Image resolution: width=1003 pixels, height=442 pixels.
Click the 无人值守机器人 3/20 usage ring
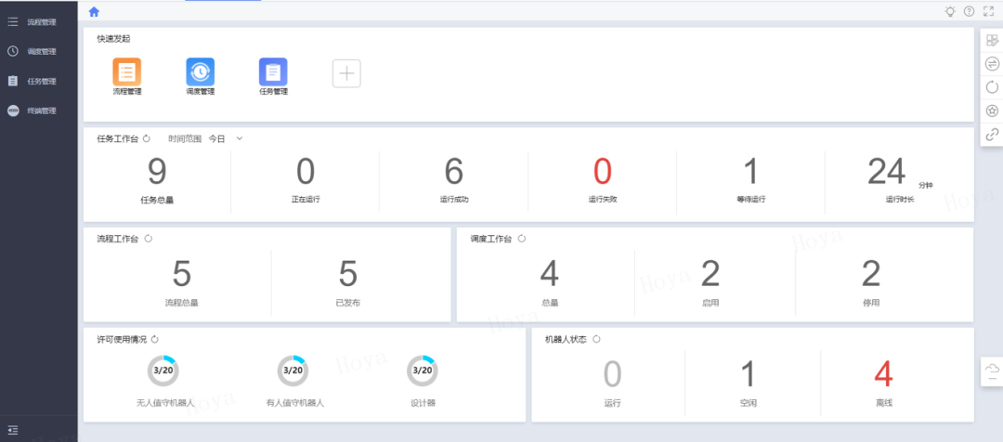click(x=163, y=370)
